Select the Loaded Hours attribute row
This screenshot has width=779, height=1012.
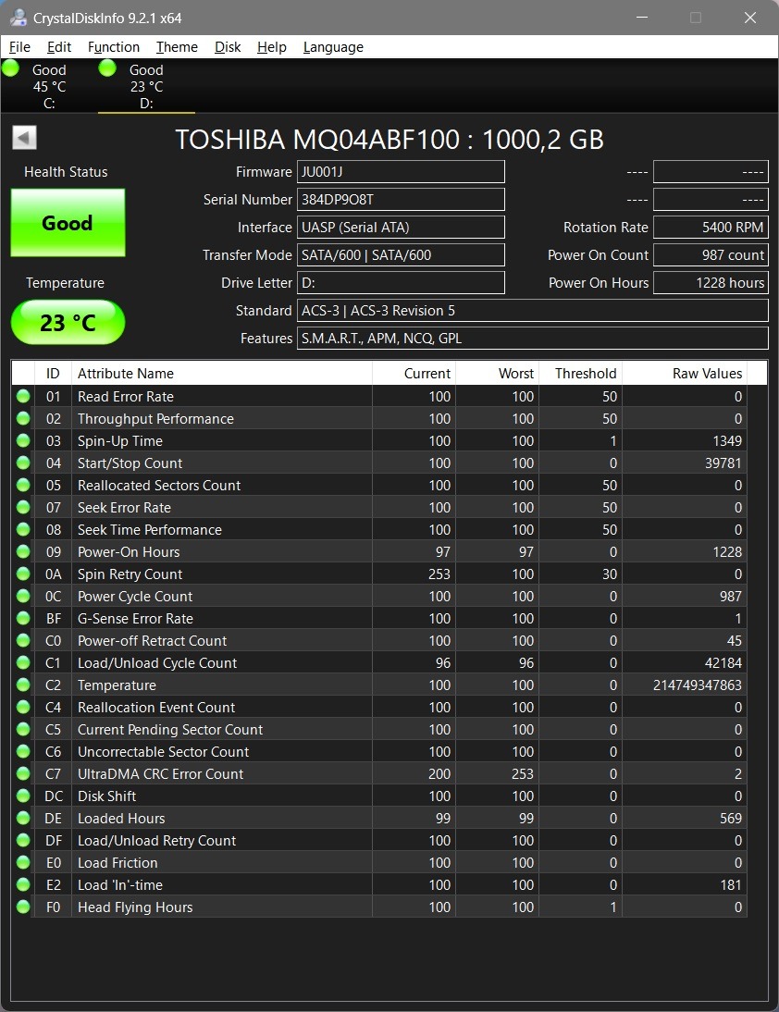pyautogui.click(x=379, y=818)
